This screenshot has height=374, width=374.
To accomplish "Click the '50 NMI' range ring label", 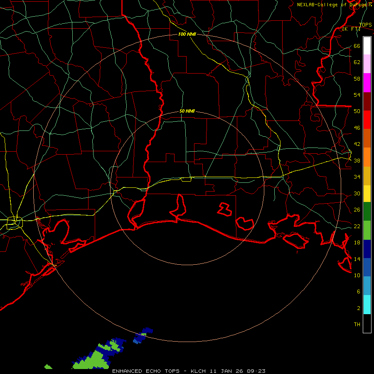I will pos(187,111).
